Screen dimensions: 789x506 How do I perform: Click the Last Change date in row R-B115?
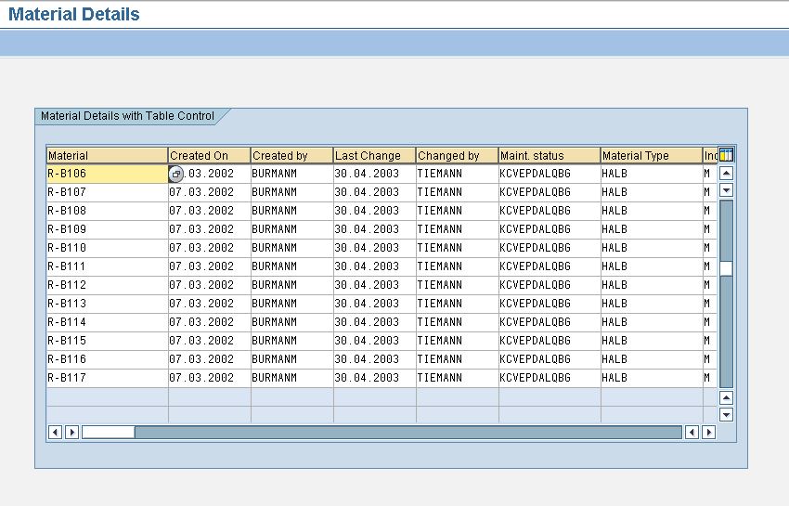[374, 341]
